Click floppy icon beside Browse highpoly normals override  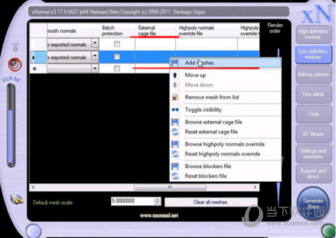tap(175, 144)
